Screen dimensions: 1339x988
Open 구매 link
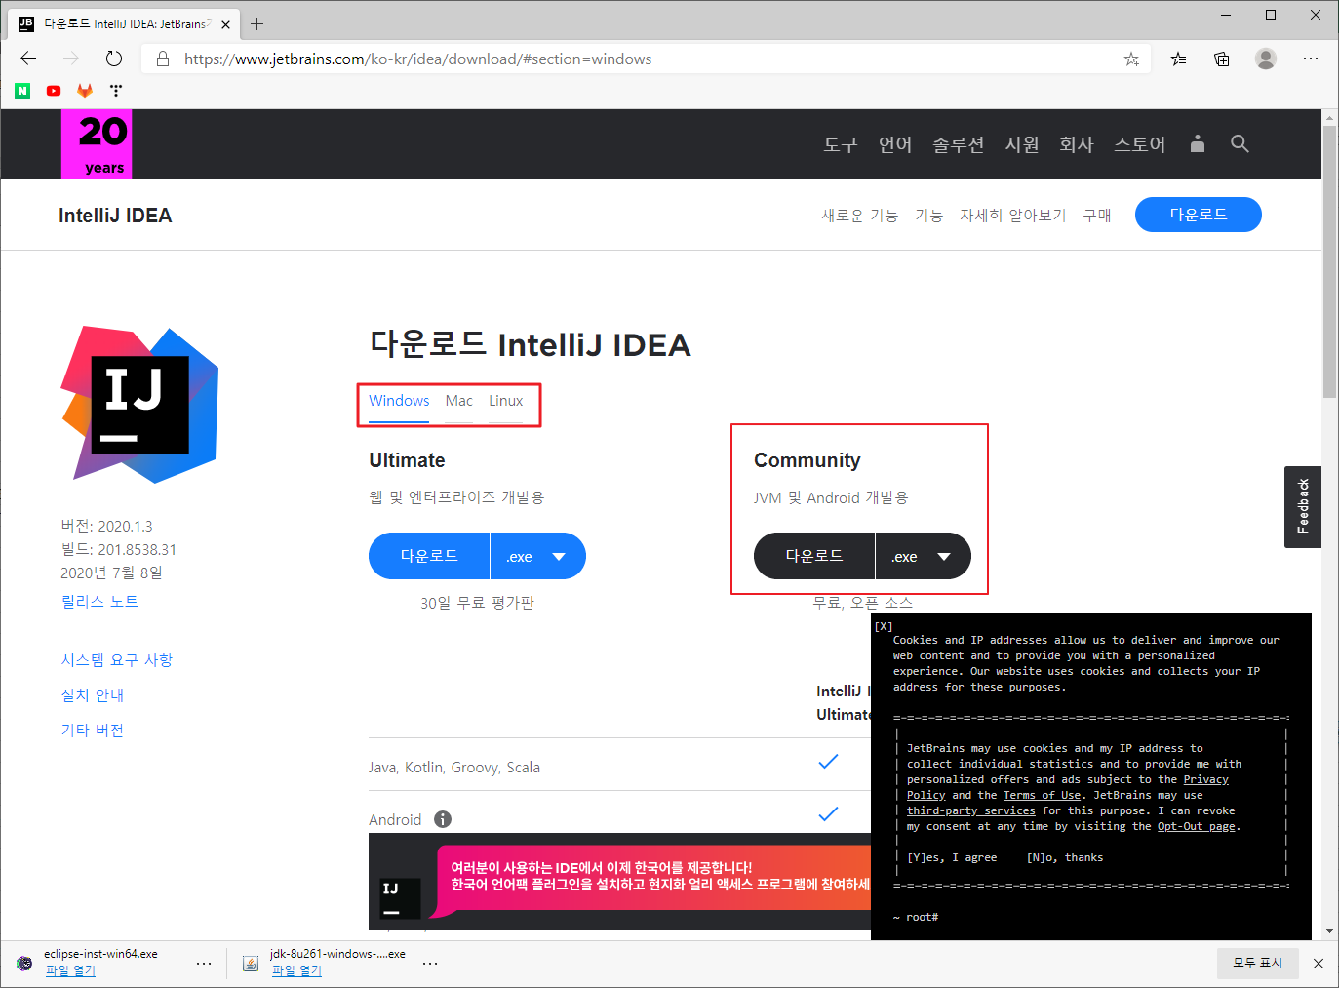pyautogui.click(x=1097, y=215)
